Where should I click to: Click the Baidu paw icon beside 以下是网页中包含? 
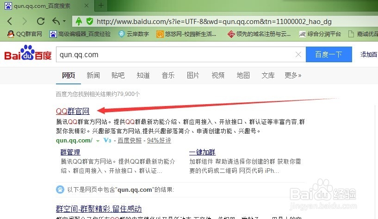pos(60,189)
